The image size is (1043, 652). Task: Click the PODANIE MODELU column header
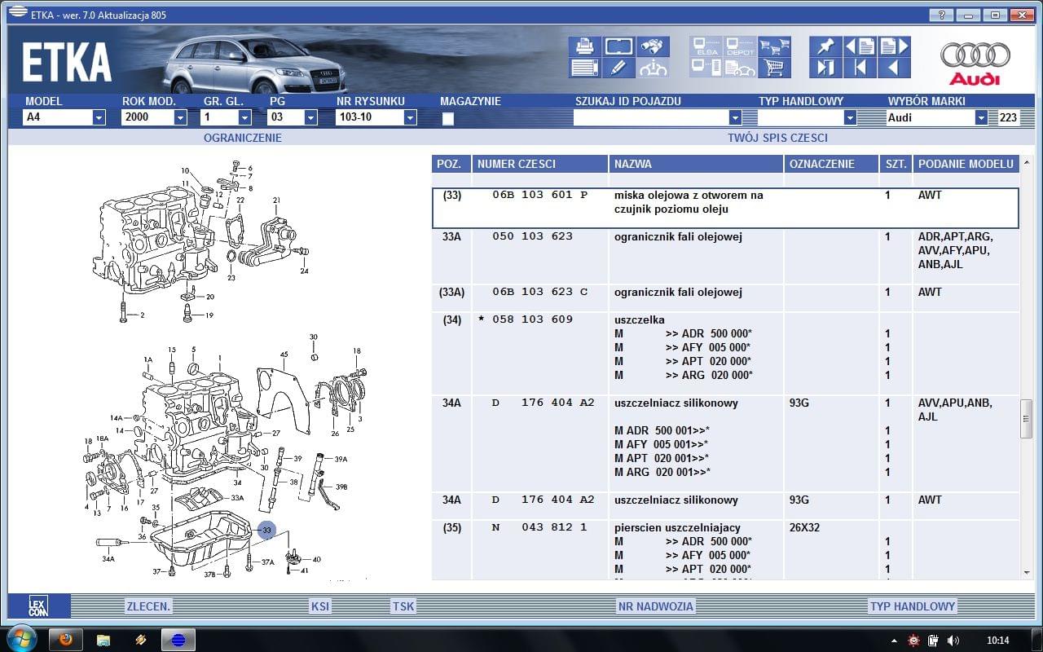(966, 164)
